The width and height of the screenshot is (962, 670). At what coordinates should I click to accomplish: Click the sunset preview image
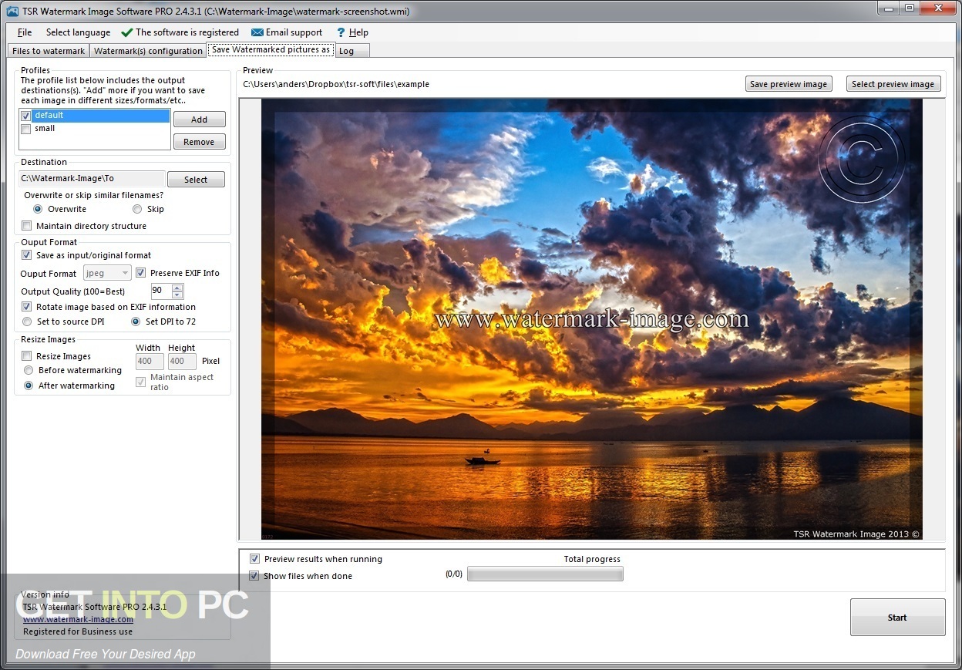[x=592, y=319]
